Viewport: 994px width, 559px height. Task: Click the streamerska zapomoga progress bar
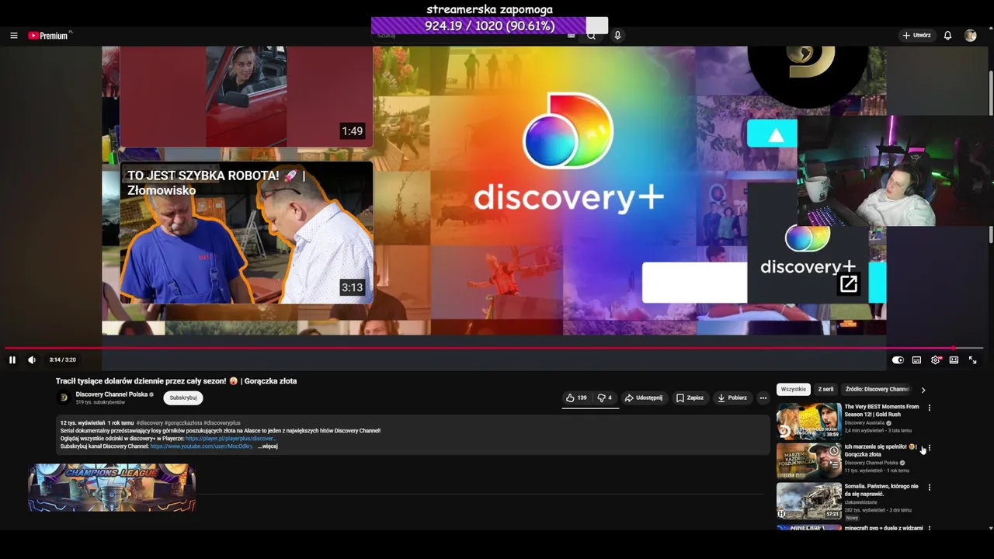489,26
